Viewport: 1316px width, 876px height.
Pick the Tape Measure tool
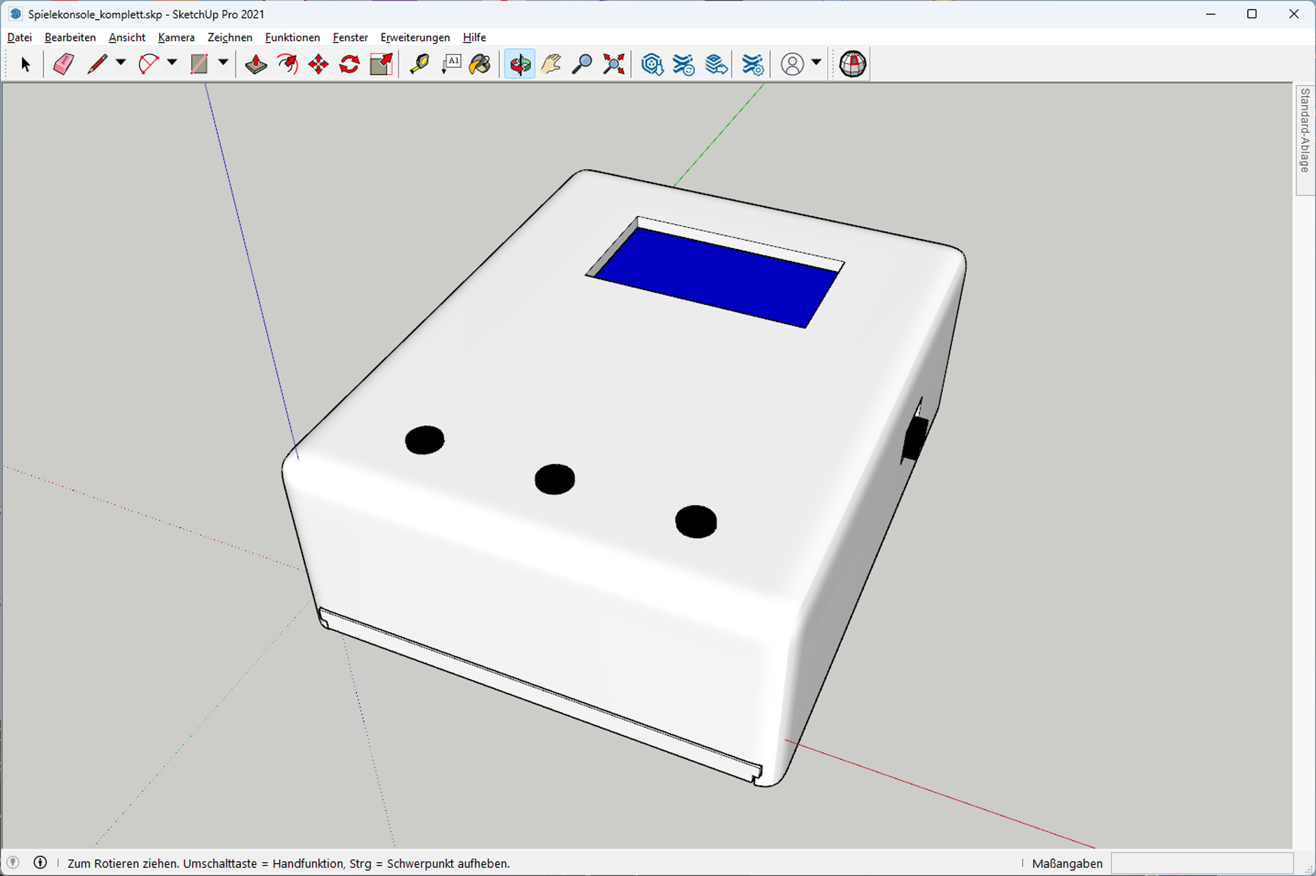[419, 64]
